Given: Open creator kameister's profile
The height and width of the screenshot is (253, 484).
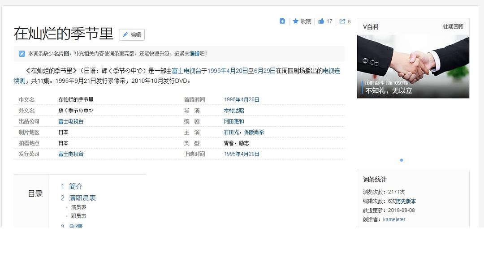Looking at the screenshot, I should (394, 219).
